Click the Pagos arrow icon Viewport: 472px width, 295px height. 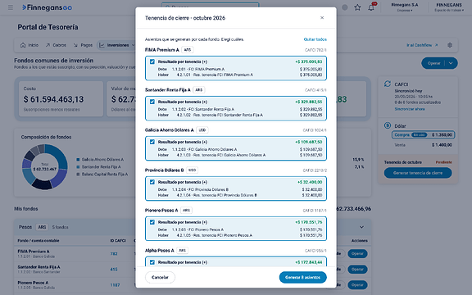tap(75, 45)
